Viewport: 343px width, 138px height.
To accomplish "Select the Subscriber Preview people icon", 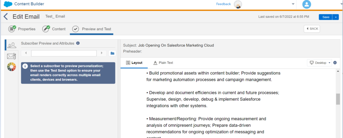I will (12, 45).
